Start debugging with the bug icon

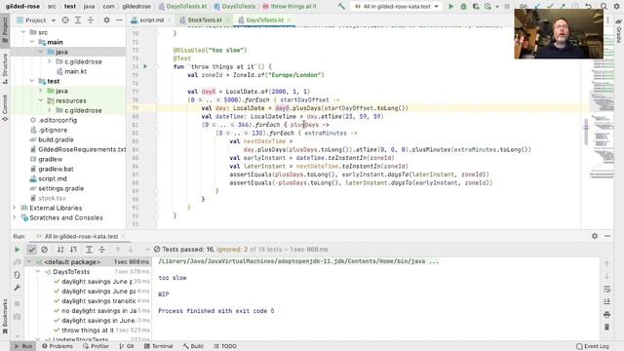[464, 7]
